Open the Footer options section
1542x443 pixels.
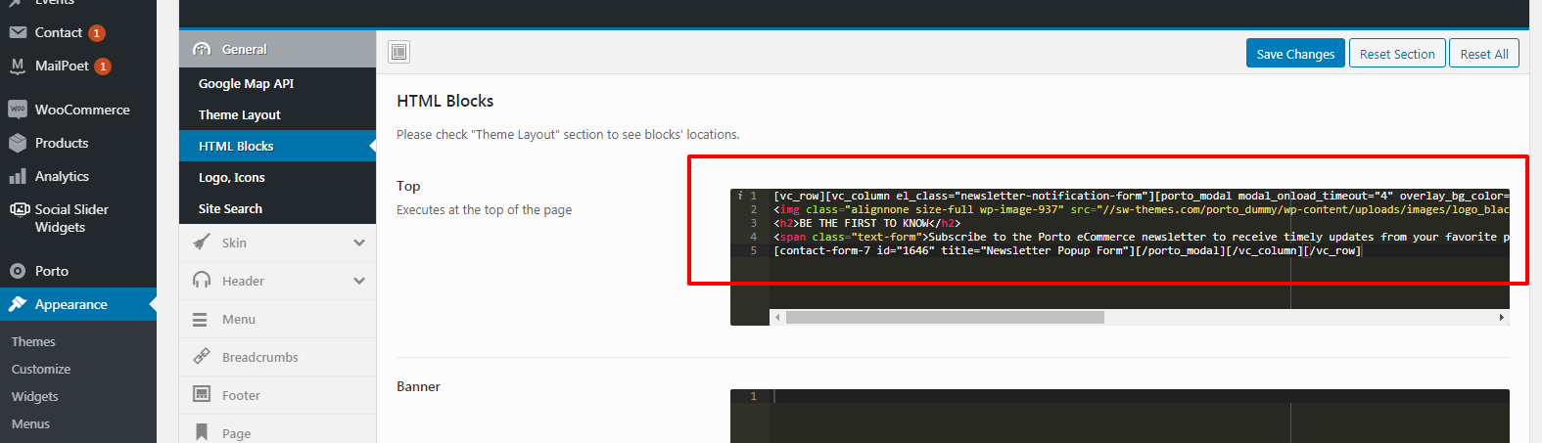click(277, 395)
